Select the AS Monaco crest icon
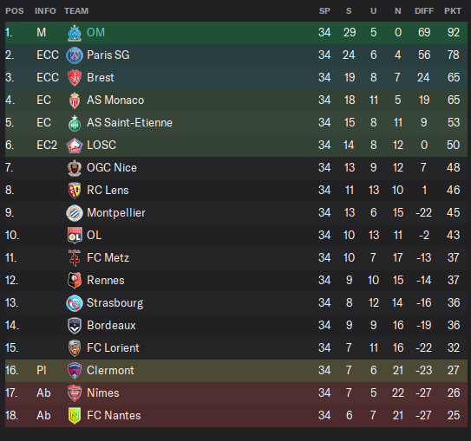This screenshot has width=471, height=441. 75,101
